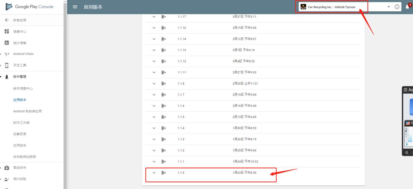Click the Play icon in row 1.1.12
Viewport: 413px width, 189px height.
tap(164, 61)
